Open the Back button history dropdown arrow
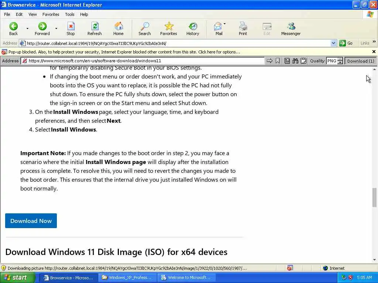 coord(27,28)
